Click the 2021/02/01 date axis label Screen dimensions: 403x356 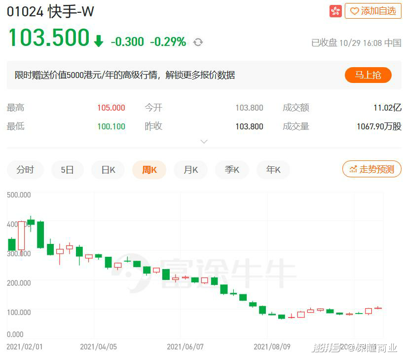24,347
